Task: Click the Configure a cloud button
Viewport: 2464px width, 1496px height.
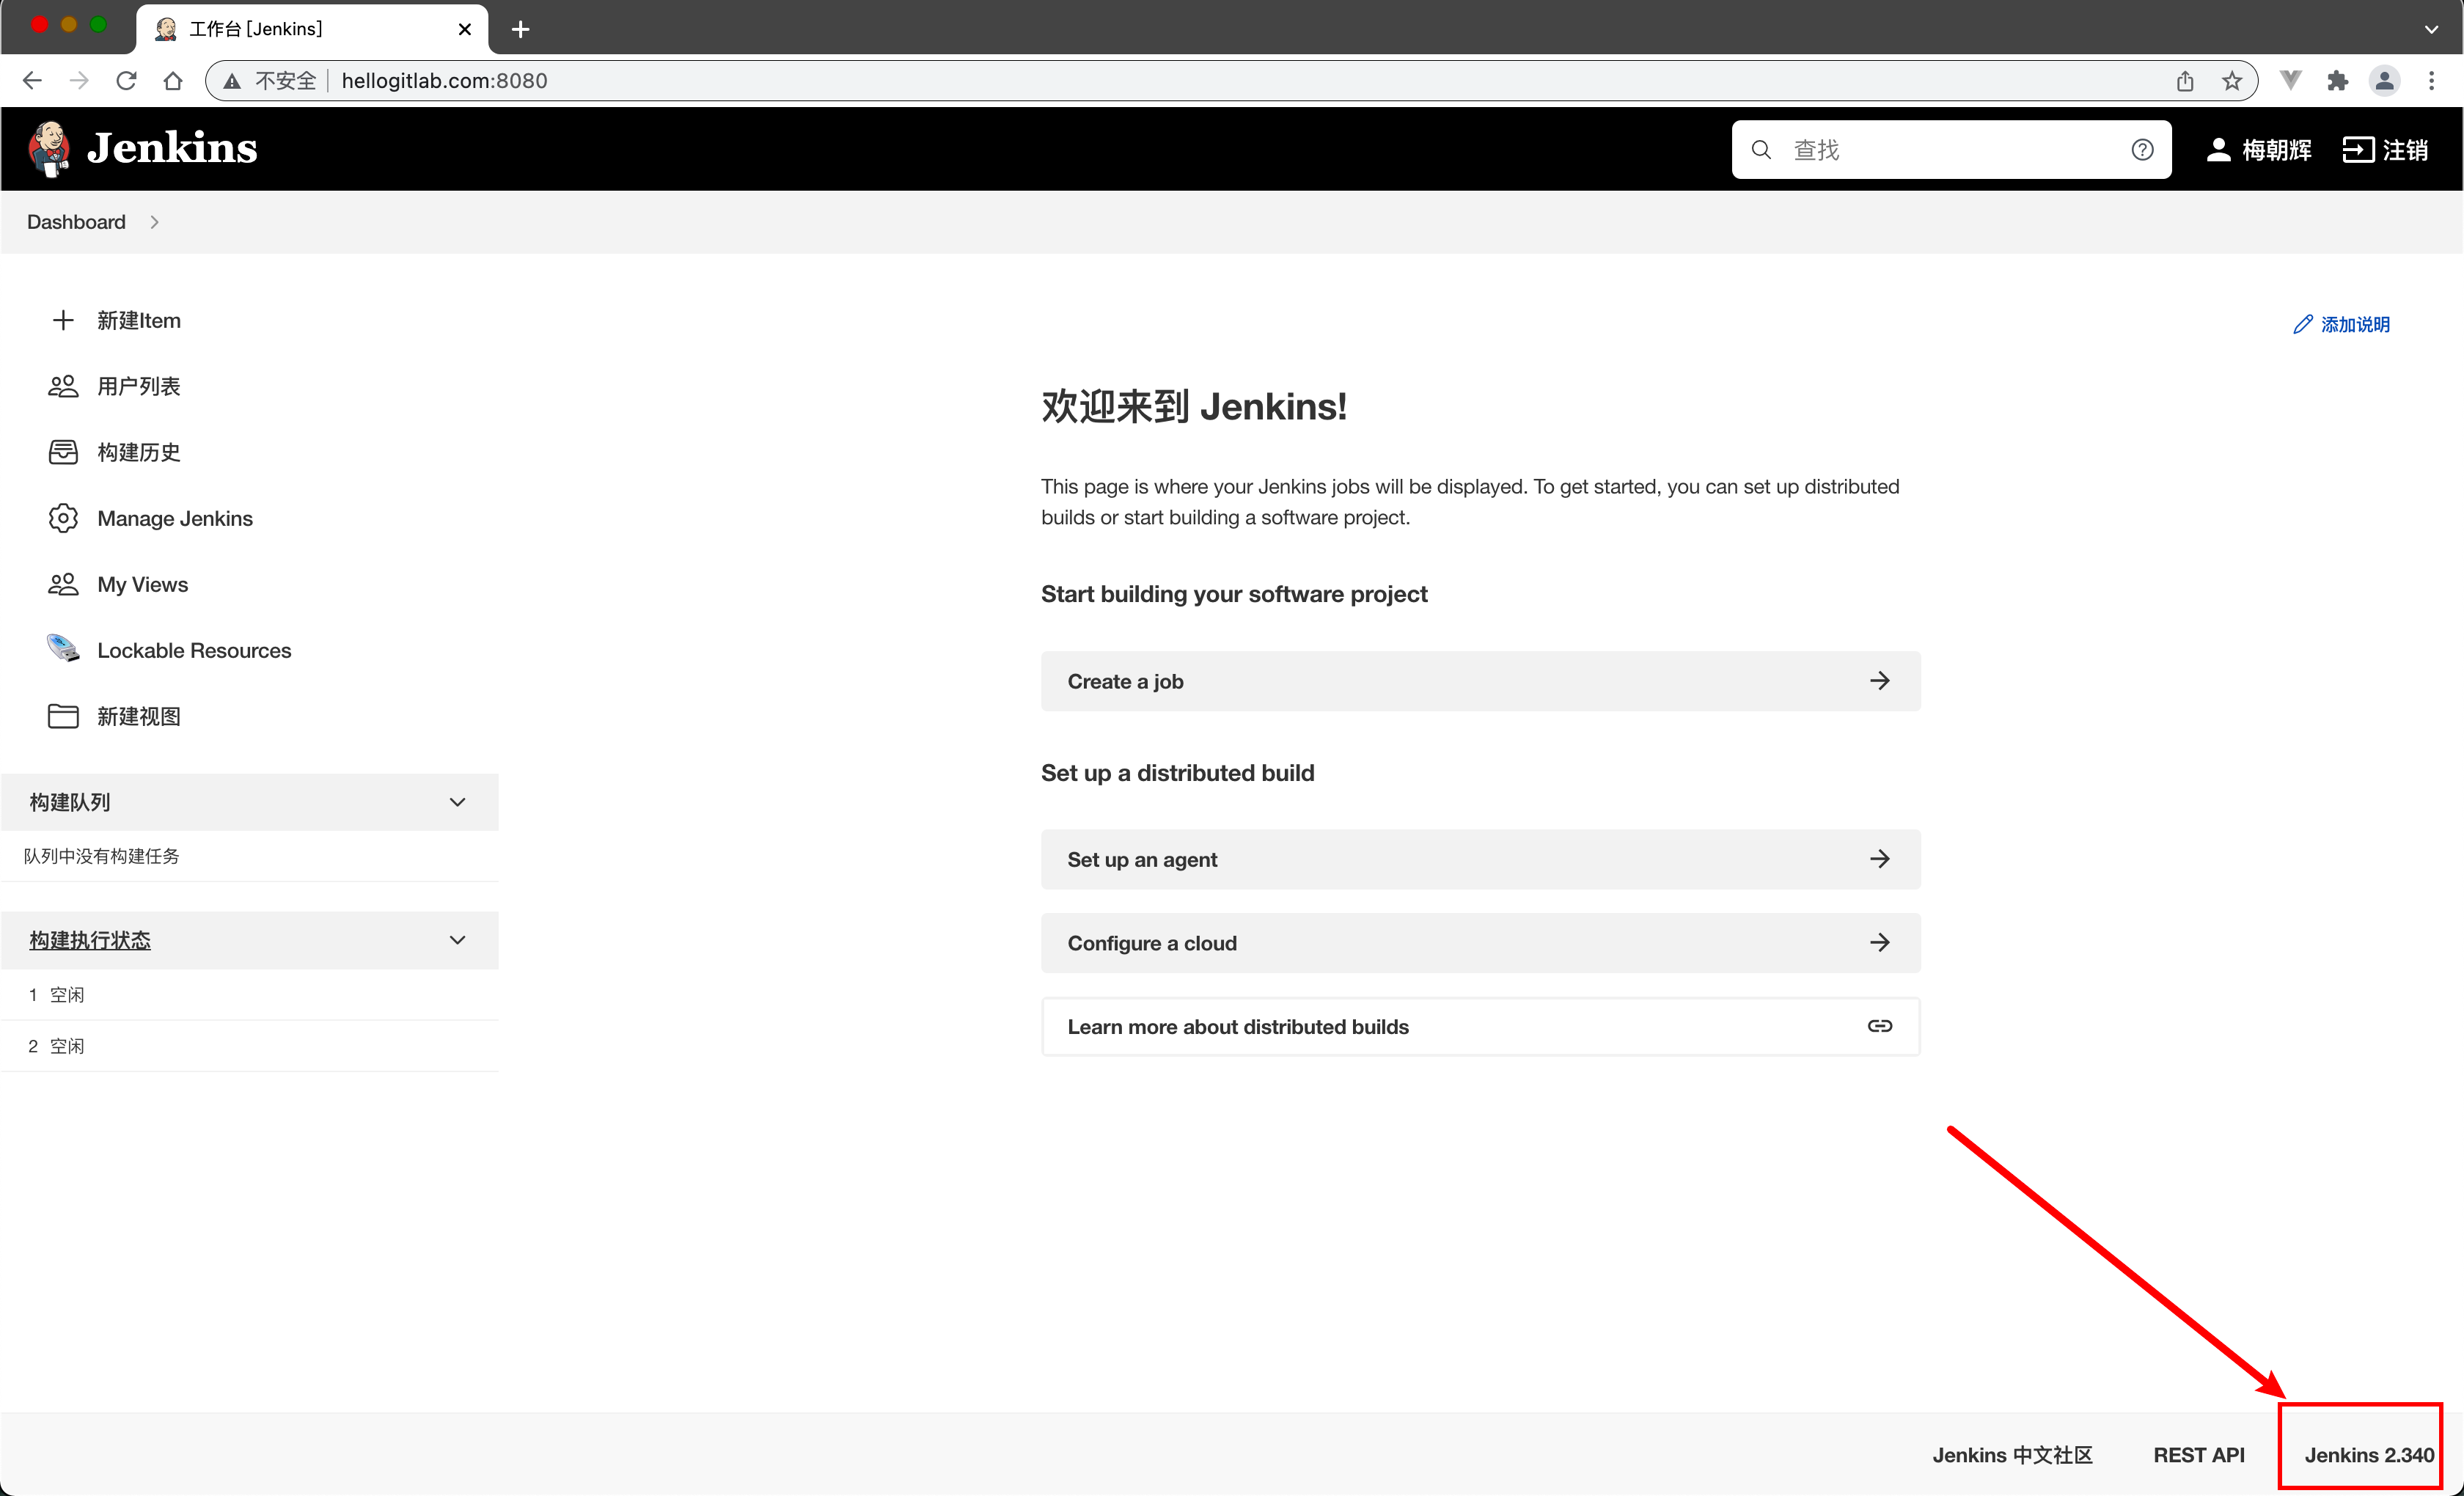Action: coord(1480,943)
